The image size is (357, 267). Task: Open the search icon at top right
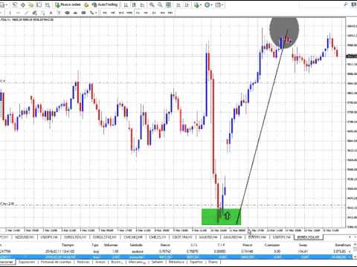346,4
